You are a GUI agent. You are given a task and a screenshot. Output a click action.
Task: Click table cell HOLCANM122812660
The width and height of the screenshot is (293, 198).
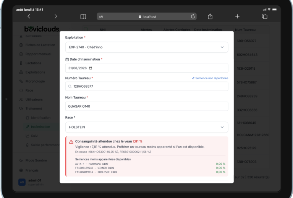coord(253,135)
